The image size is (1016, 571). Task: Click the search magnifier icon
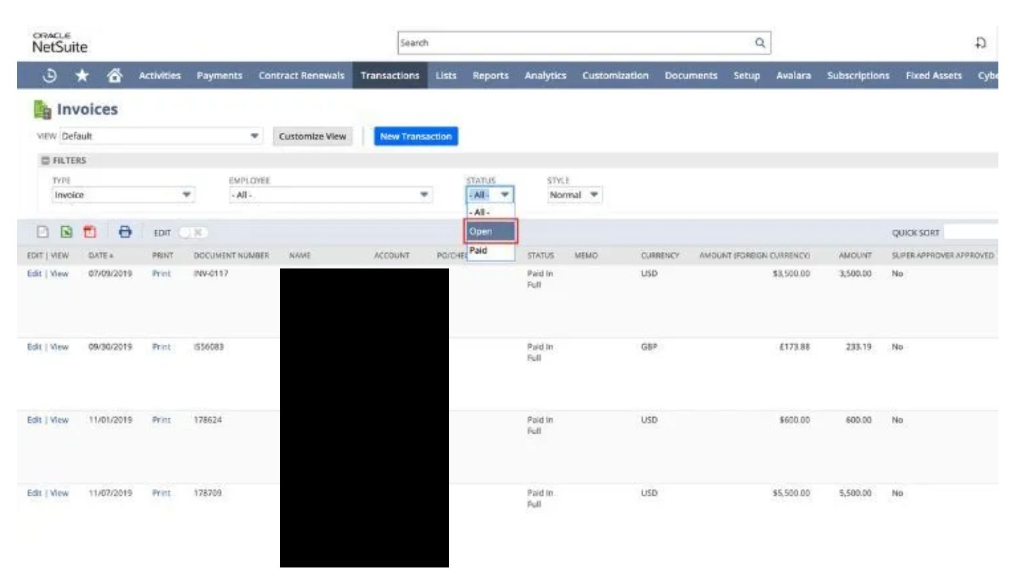pyautogui.click(x=760, y=43)
